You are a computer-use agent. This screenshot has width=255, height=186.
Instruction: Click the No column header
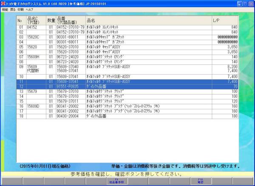click(21, 20)
